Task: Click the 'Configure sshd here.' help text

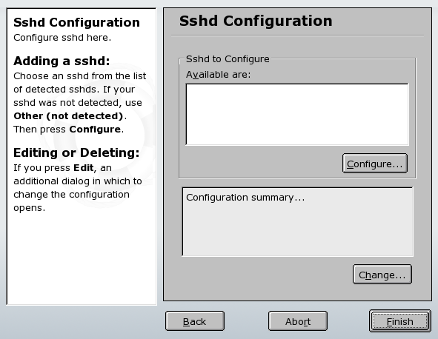Action: tap(62, 38)
